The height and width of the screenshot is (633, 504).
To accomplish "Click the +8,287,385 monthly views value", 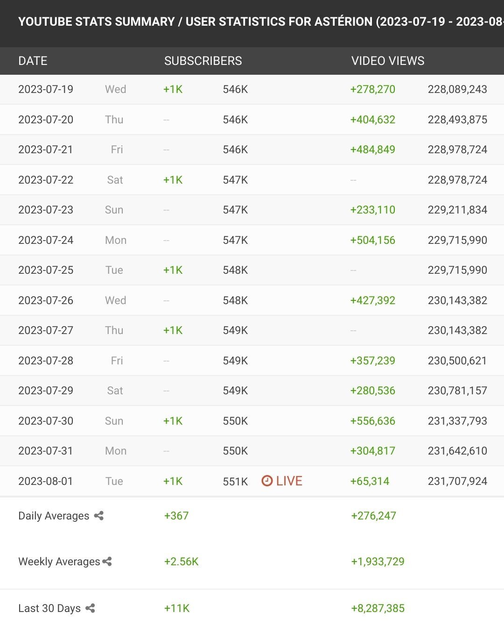I will point(378,608).
